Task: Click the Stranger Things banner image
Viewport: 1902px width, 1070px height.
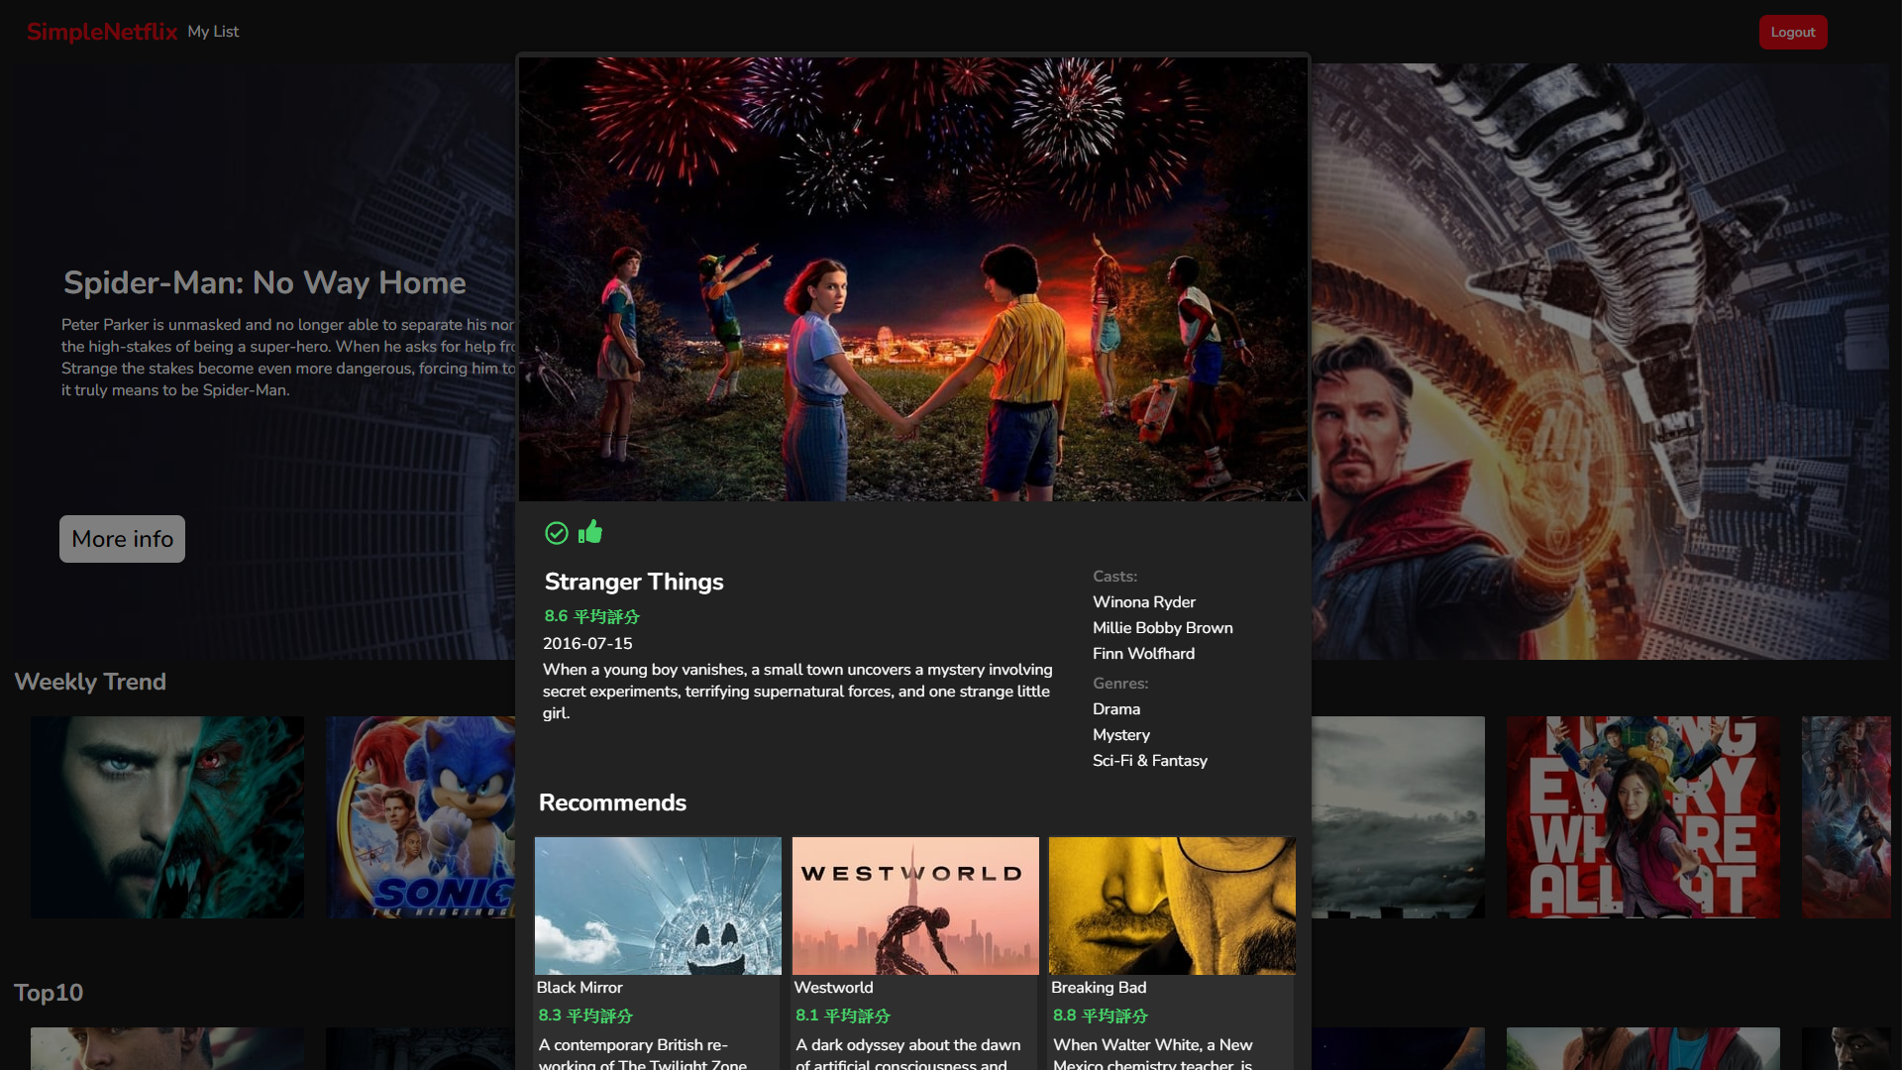Action: pos(912,279)
